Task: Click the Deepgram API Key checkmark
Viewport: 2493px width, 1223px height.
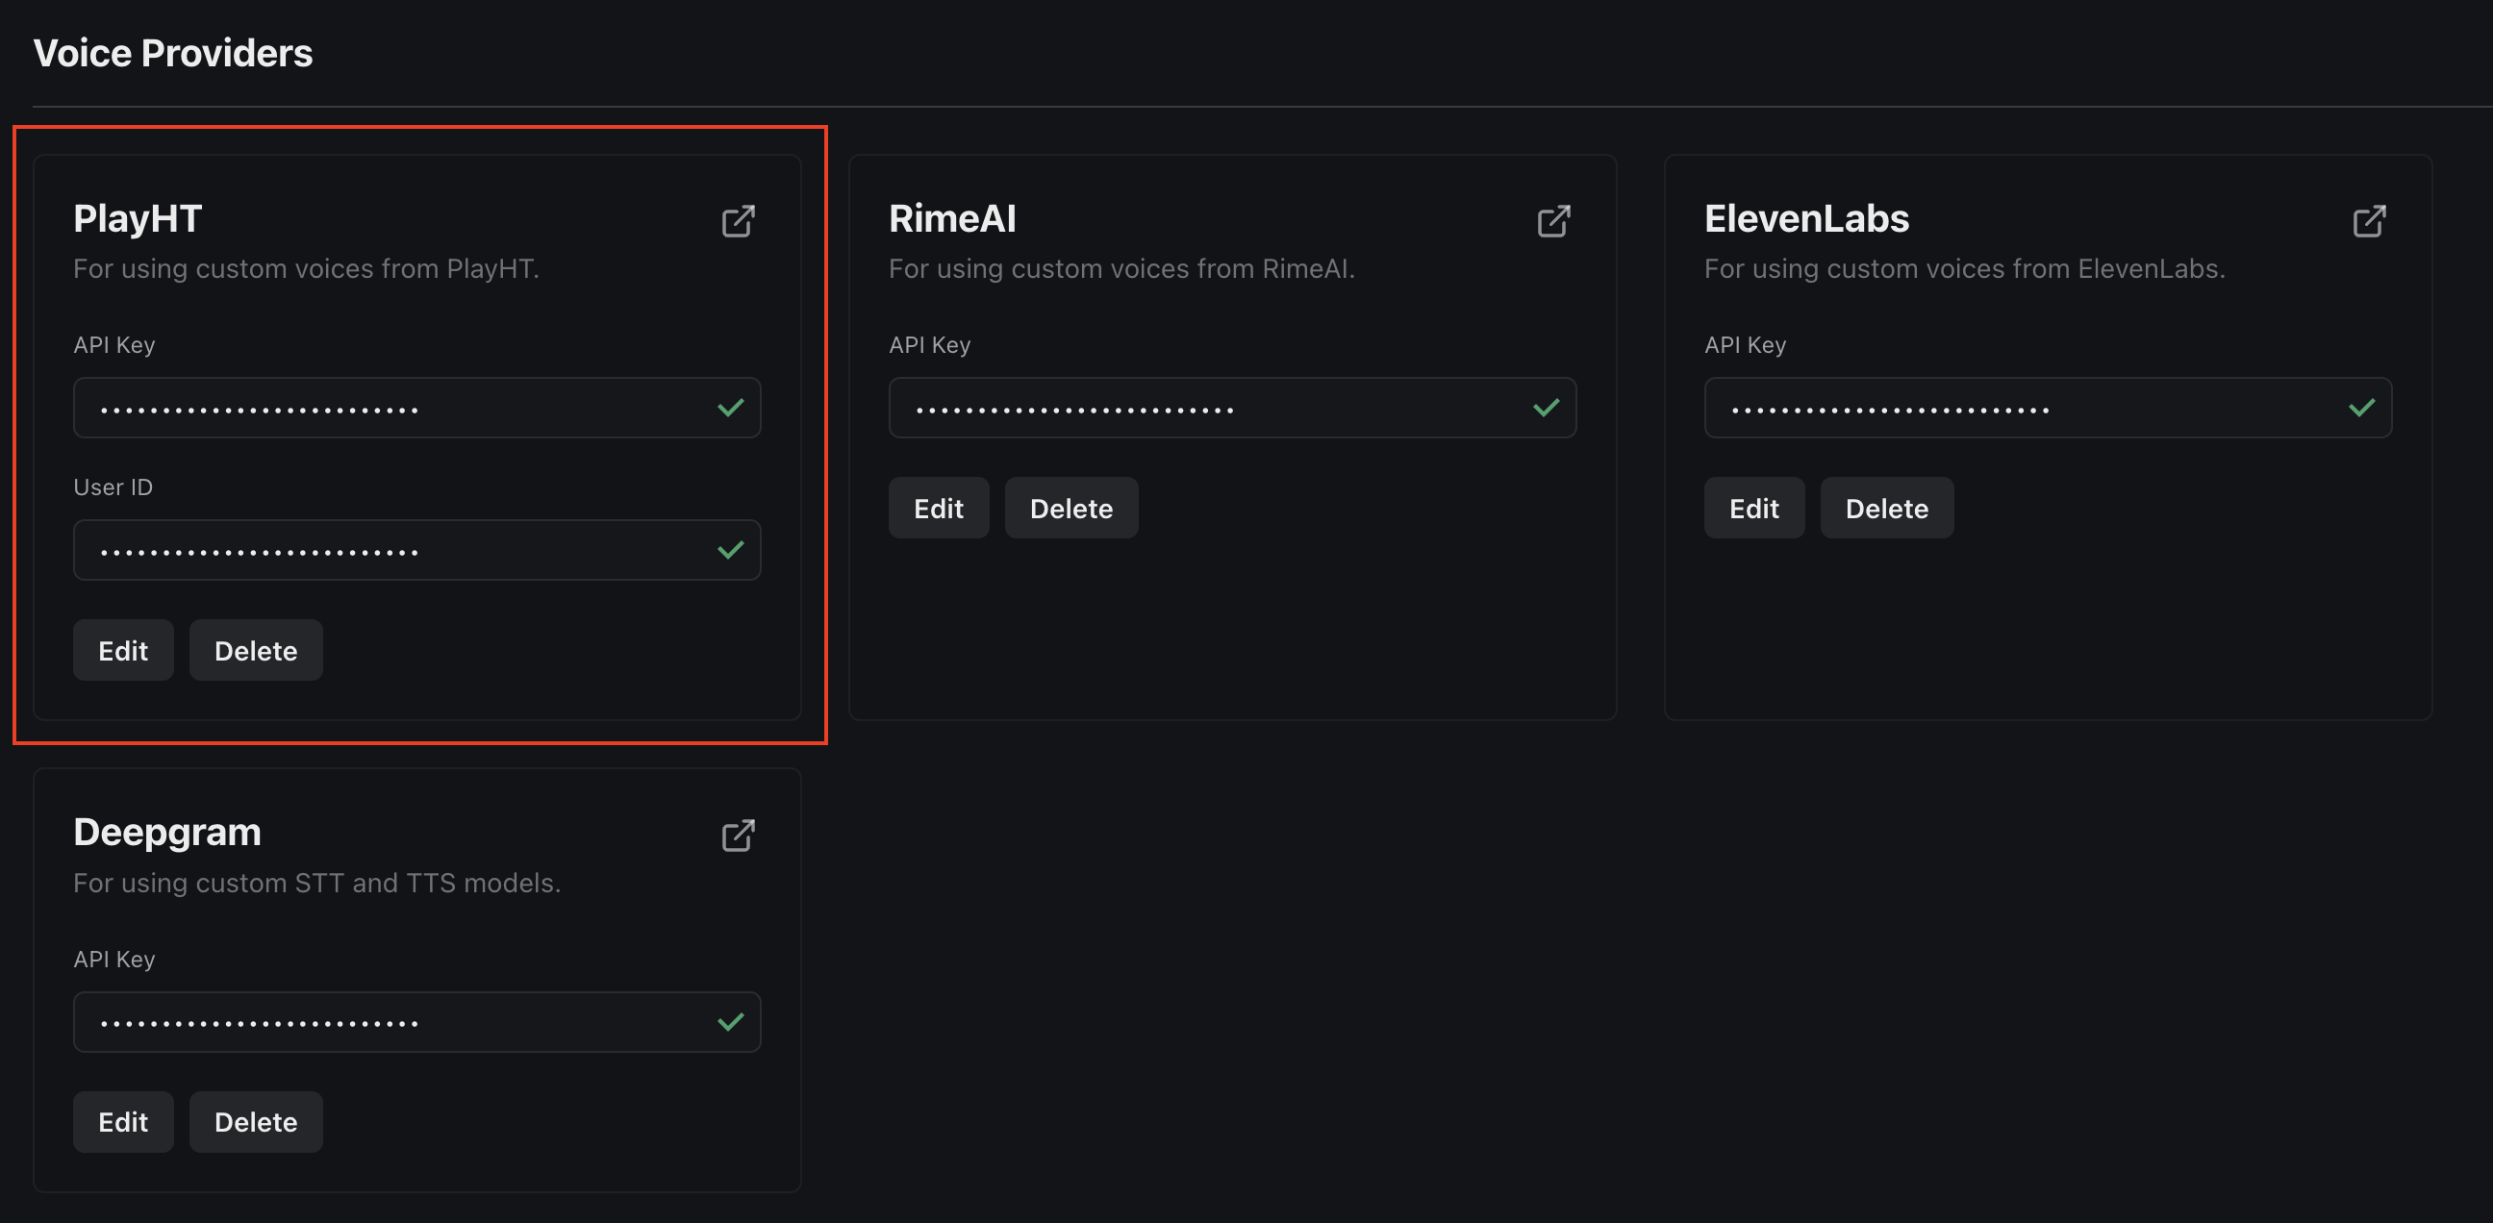Action: [x=731, y=1022]
